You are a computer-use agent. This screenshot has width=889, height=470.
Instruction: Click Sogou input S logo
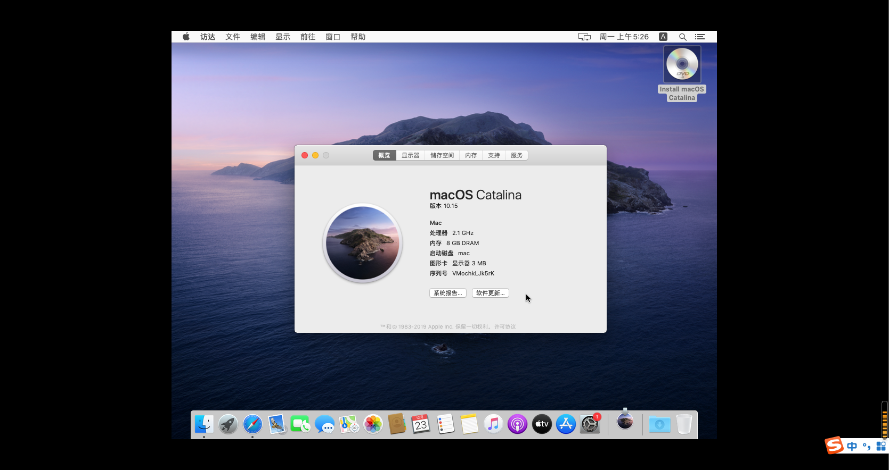(834, 446)
